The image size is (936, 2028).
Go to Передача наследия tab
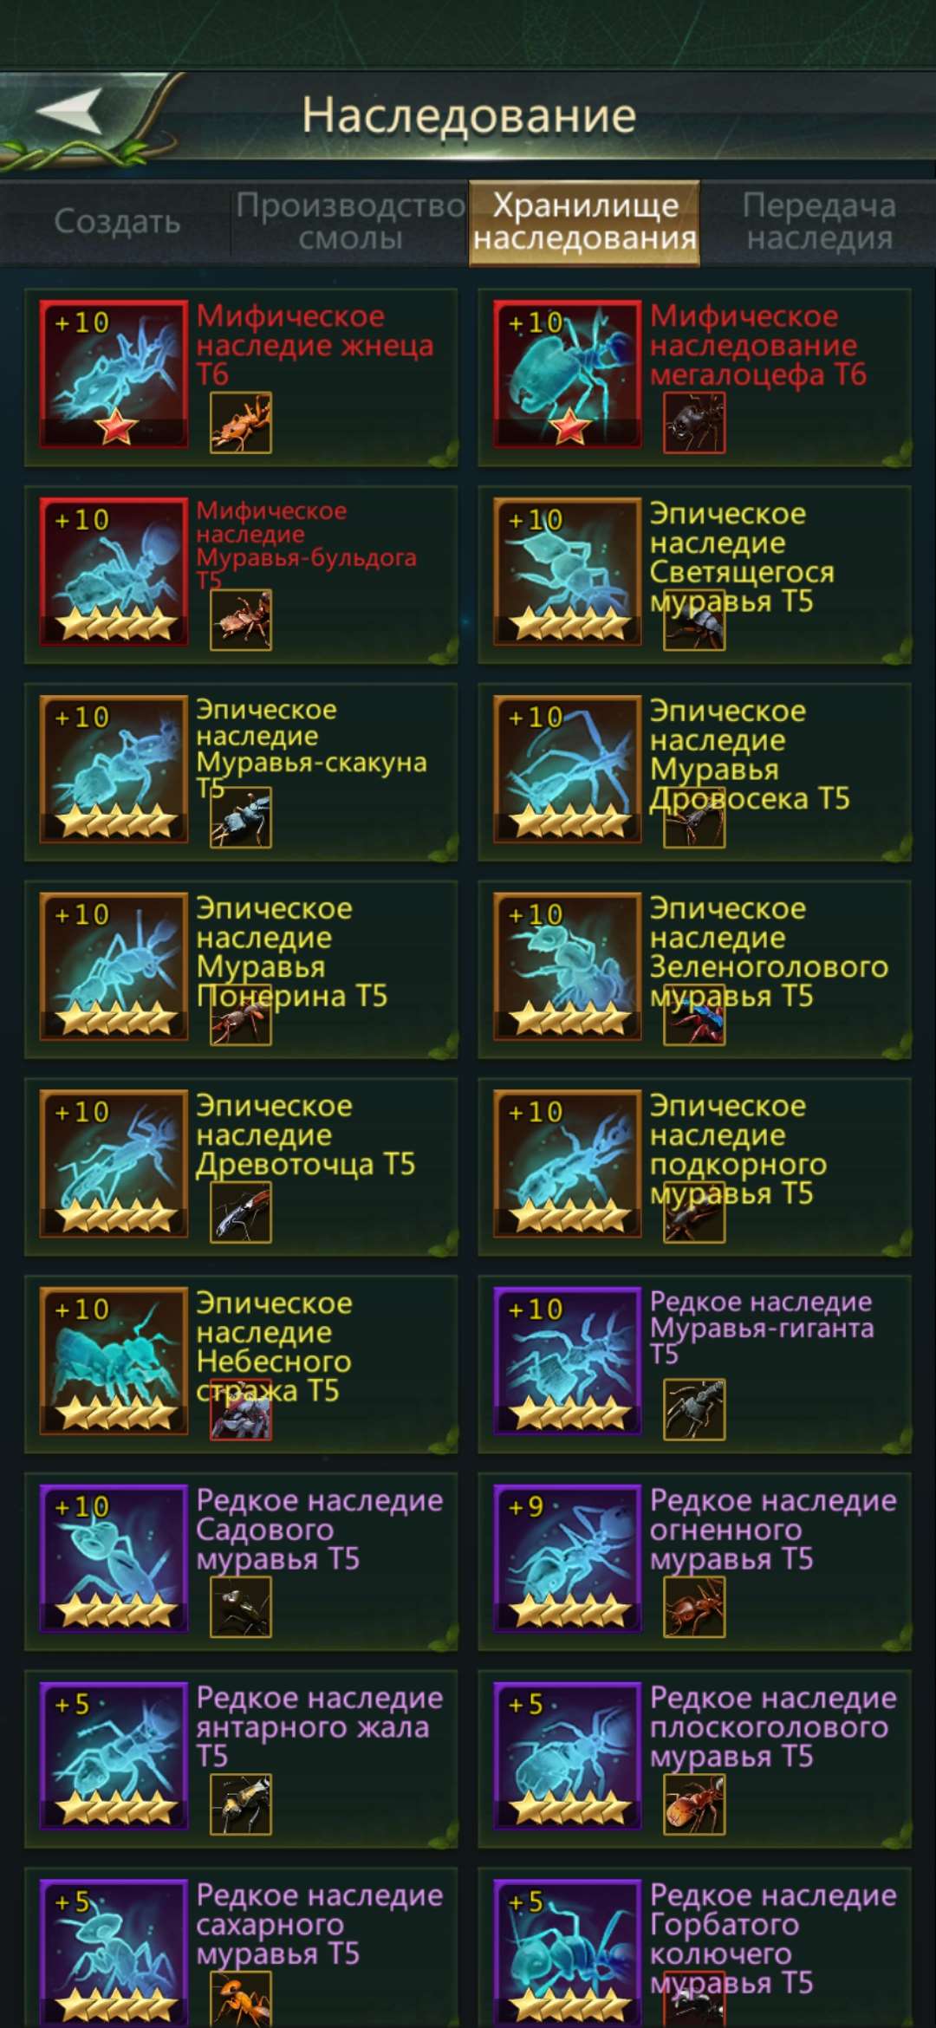[819, 221]
